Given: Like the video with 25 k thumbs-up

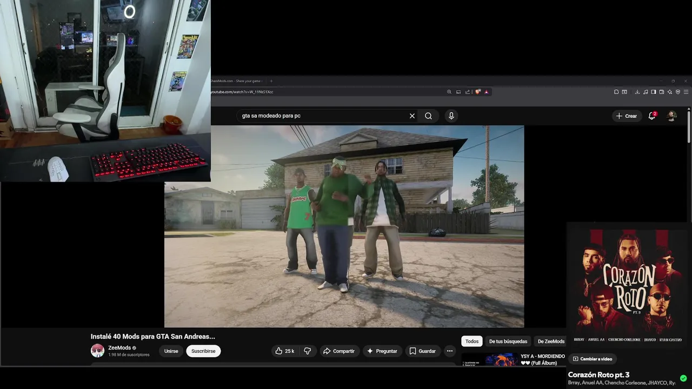Looking at the screenshot, I should pyautogui.click(x=284, y=351).
